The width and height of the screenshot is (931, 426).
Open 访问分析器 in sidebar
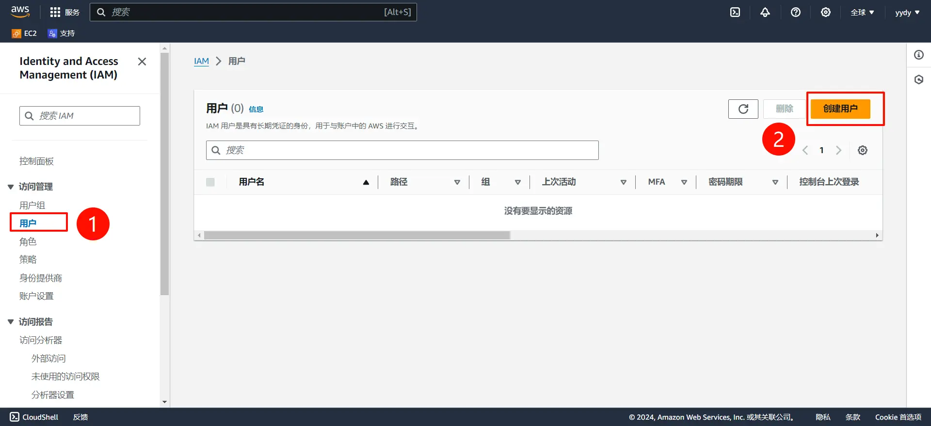point(41,340)
